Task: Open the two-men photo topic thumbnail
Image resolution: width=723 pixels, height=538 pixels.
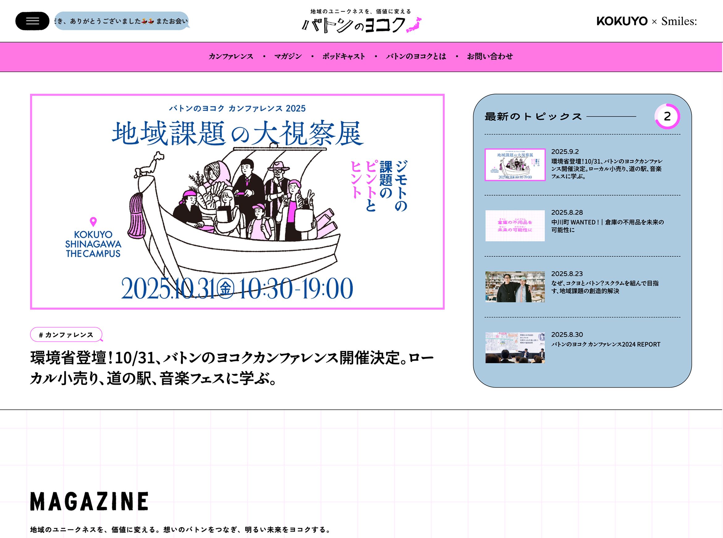Action: click(x=515, y=287)
